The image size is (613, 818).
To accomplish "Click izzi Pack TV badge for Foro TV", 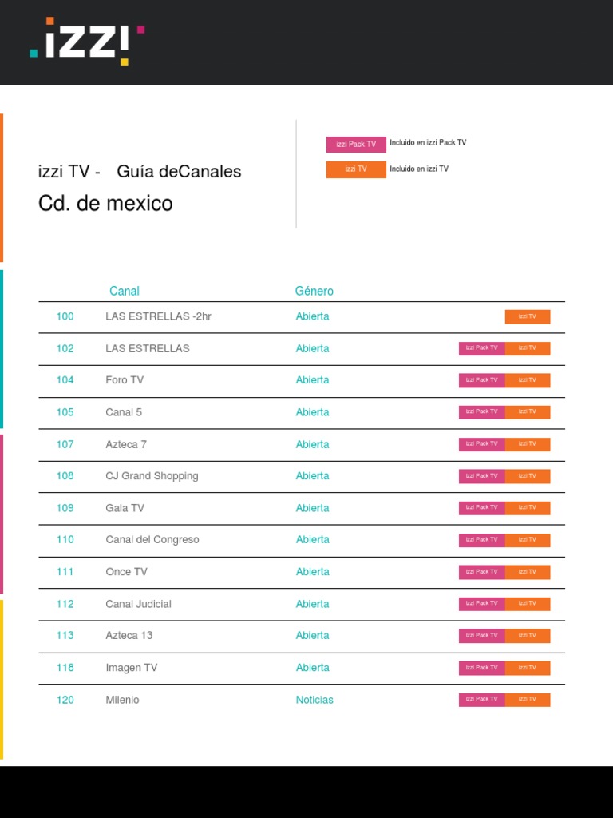I will click(x=481, y=380).
